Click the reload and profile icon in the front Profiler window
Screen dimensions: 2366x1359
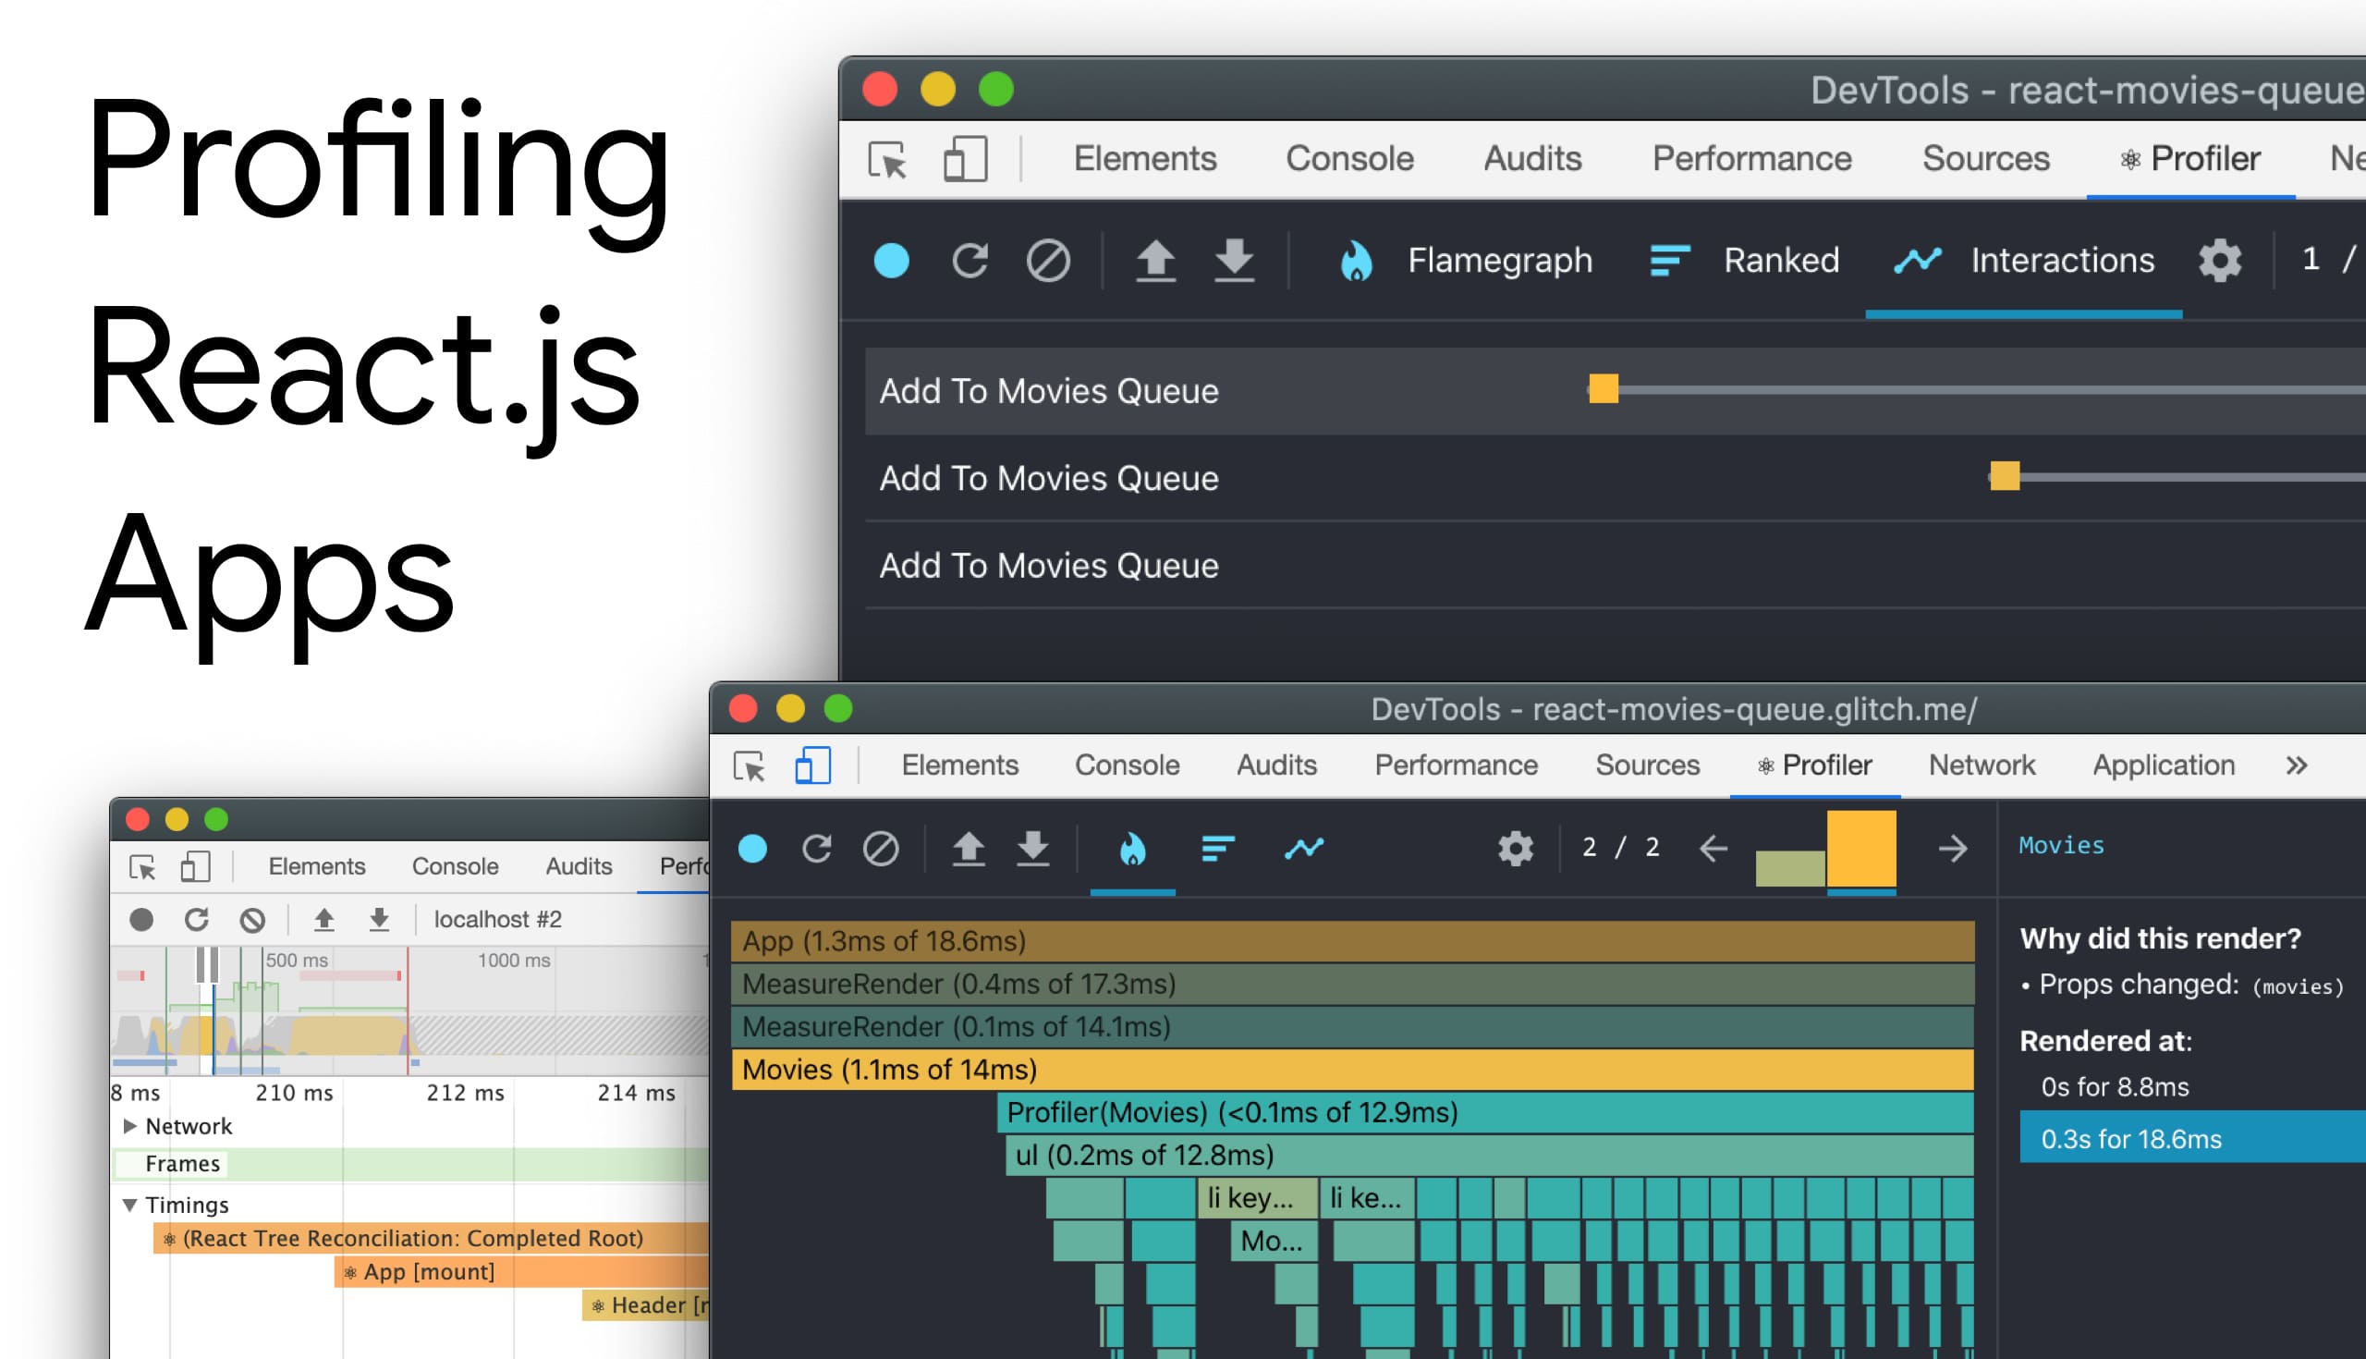pos(816,849)
